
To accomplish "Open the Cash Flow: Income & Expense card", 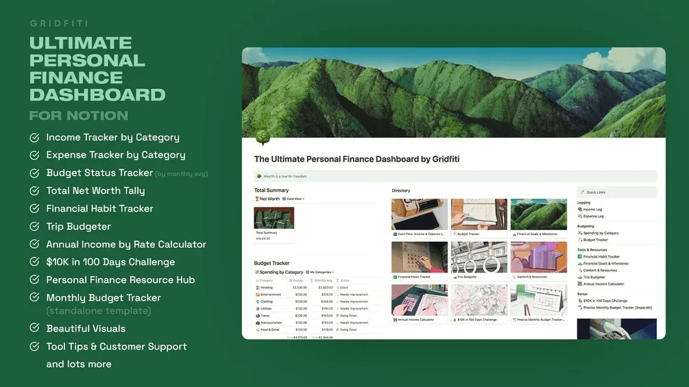I will [419, 218].
